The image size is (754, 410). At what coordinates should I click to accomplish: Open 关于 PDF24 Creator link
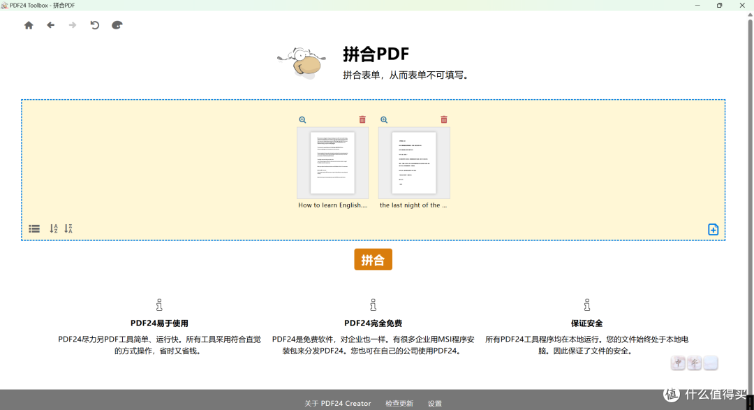338,403
